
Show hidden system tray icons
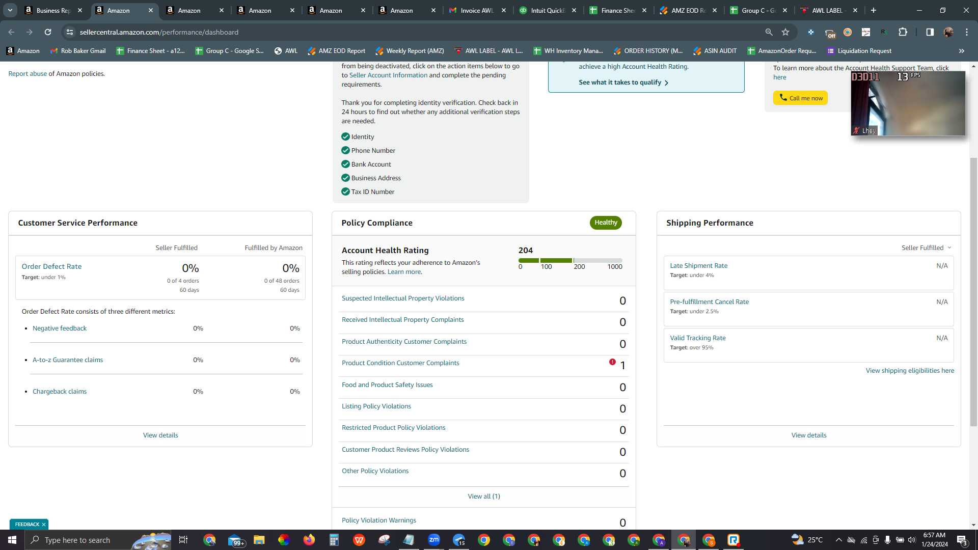tap(838, 540)
